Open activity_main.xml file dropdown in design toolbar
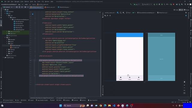Image resolution: width=192 pixels, height=108 pixels. click(x=110, y=13)
